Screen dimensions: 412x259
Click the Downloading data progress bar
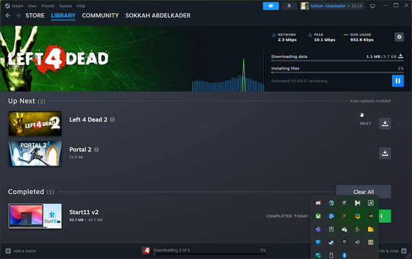point(337,60)
